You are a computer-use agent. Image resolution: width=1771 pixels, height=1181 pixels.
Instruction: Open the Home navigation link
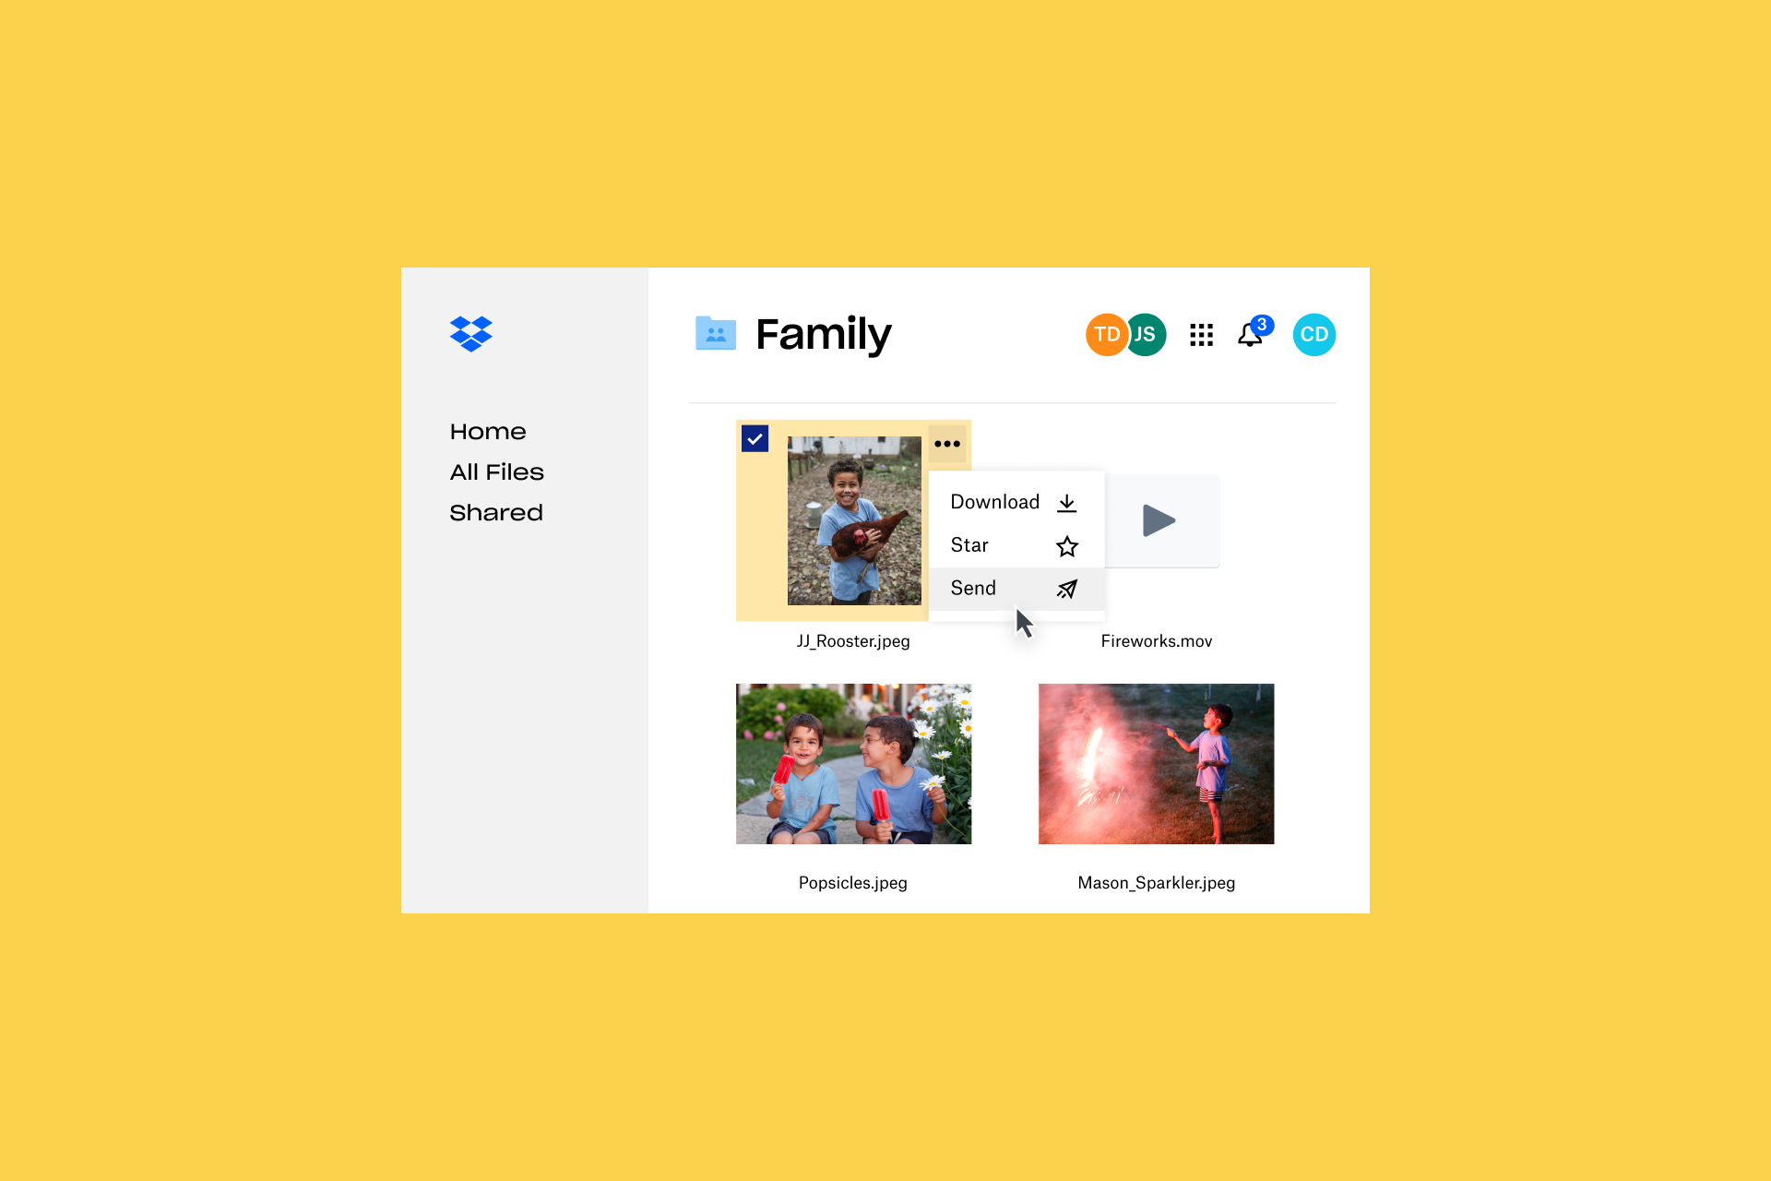488,431
